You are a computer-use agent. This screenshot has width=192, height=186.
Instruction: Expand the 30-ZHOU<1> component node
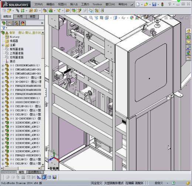pos(3,78)
